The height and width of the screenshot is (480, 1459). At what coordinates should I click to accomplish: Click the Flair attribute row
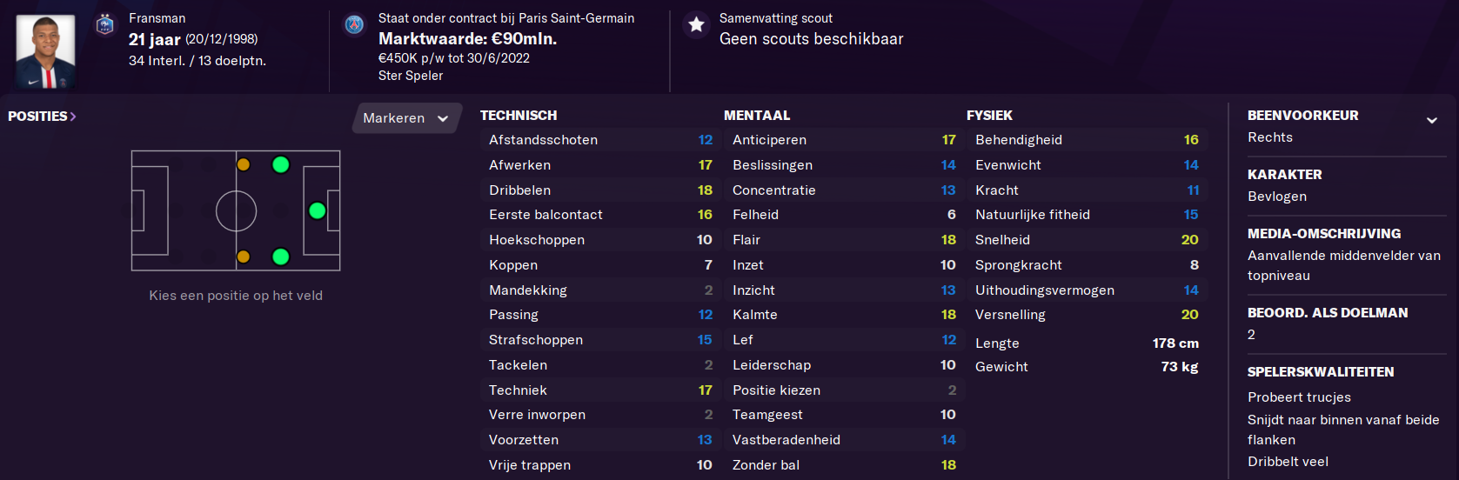point(844,239)
